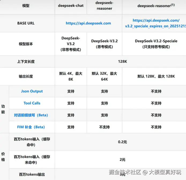
Task: Open the v3.2_speciale_expires_on base URL link
Action: 155,23
